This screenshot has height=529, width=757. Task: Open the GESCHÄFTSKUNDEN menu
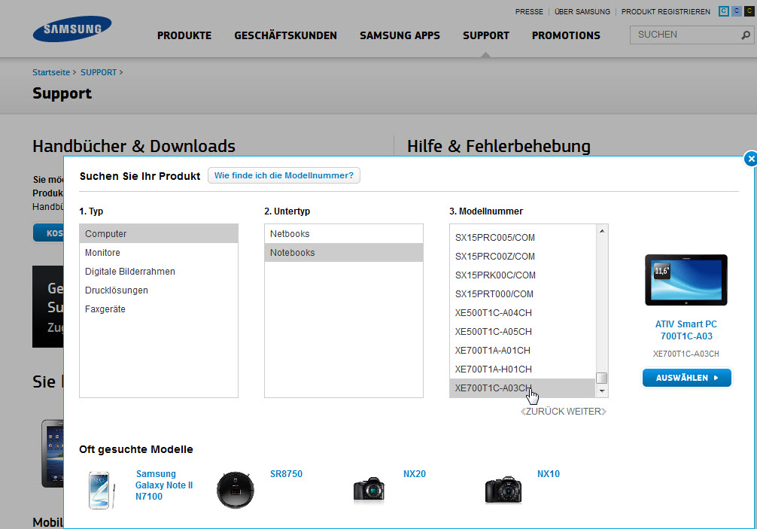click(285, 35)
